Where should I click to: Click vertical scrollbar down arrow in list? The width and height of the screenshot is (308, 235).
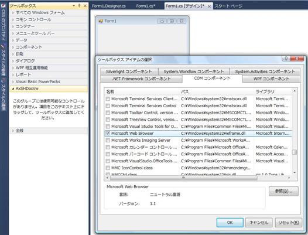pos(295,172)
